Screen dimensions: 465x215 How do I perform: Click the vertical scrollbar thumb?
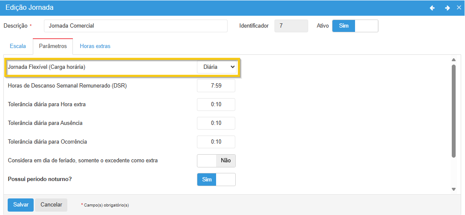tap(453, 110)
